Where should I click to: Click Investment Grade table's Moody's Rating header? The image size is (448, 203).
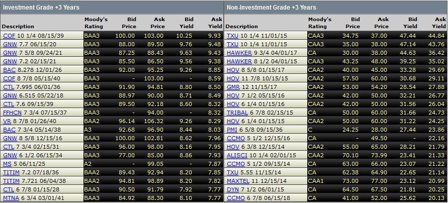pos(96,23)
